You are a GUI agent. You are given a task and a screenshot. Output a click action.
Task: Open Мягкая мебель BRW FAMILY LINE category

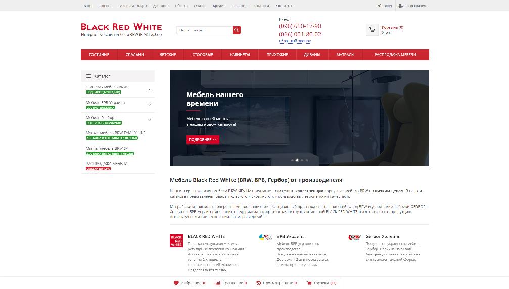(116, 133)
